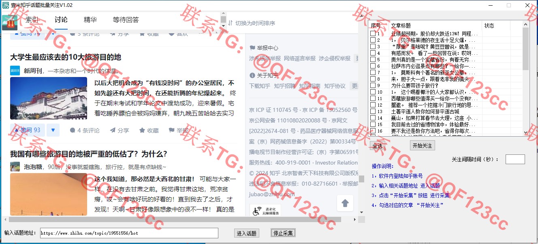Image resolution: width=538 pixels, height=244 pixels.
Task: Check the checkbox for row 1
Action: [373, 34]
